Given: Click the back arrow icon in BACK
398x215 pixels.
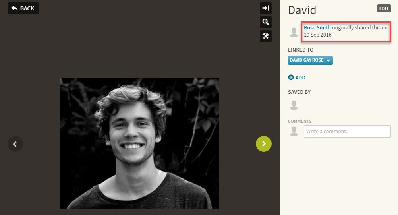Looking at the screenshot, I should click(x=14, y=8).
